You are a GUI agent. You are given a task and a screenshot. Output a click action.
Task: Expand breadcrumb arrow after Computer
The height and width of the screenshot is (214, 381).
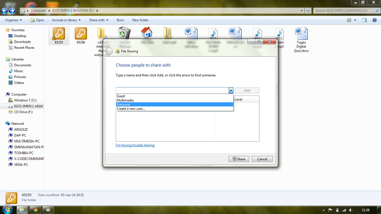tap(49, 11)
